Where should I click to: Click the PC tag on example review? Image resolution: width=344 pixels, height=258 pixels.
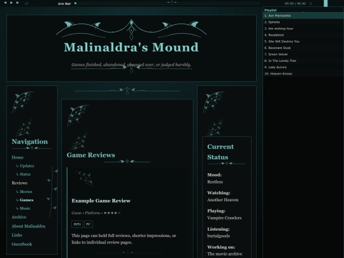[x=89, y=224]
